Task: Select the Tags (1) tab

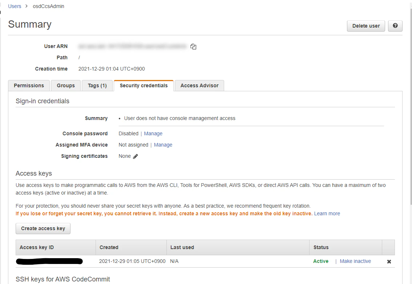Action: pyautogui.click(x=97, y=85)
